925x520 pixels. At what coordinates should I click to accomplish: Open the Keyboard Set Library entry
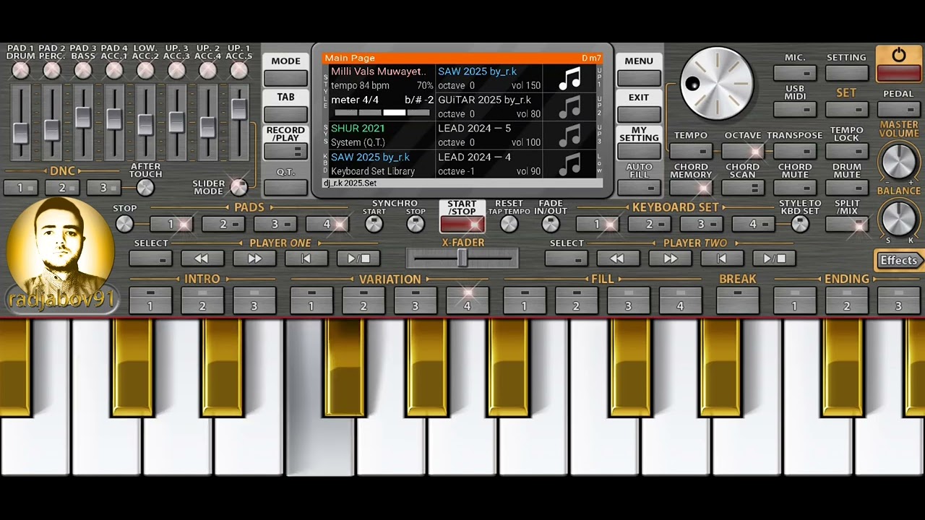(382, 164)
